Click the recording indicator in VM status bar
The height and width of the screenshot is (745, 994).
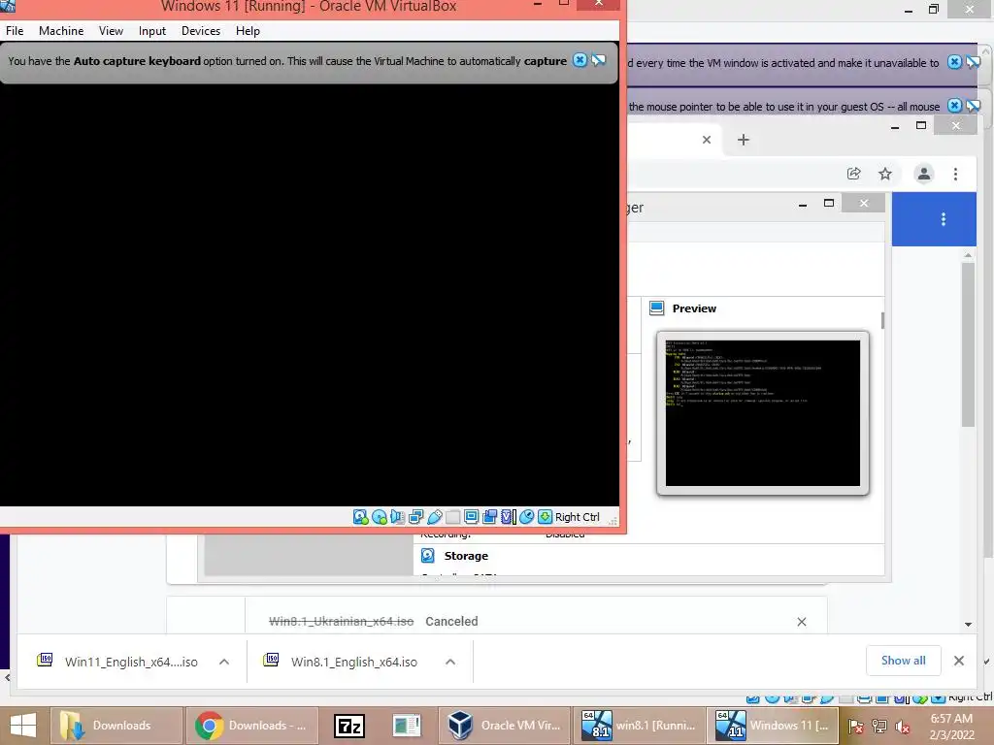point(489,517)
